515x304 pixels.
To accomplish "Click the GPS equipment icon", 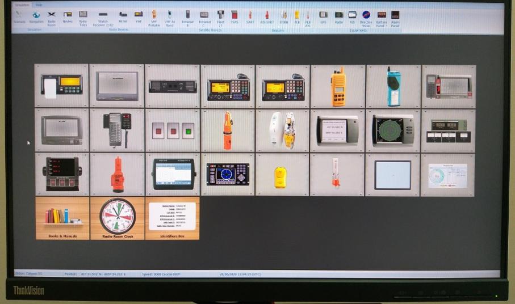I will tap(323, 16).
